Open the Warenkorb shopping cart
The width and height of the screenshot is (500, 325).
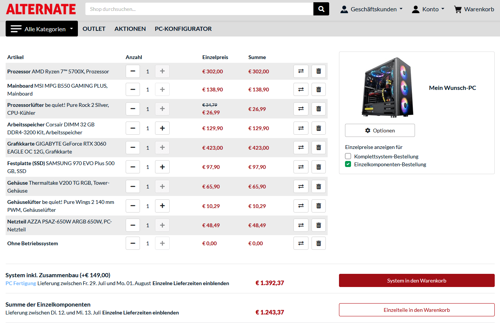coord(474,9)
